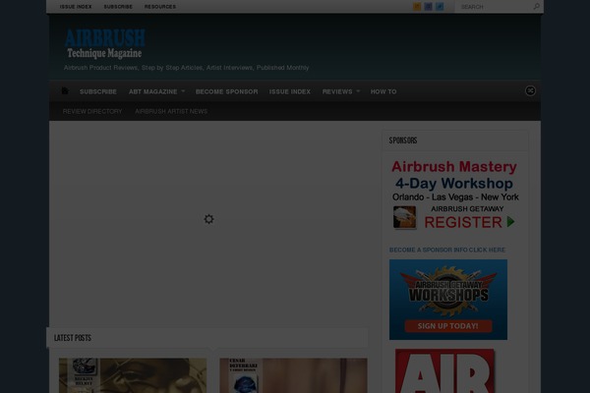Screen dimensions: 590x393
Task: Go to Review Directory
Action: point(92,111)
